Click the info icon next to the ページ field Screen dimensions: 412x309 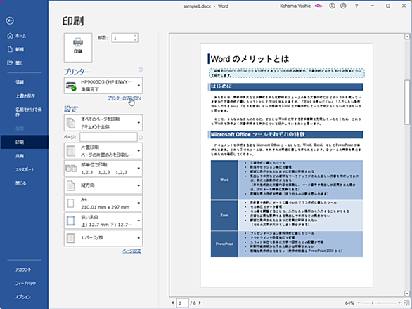[x=141, y=138]
